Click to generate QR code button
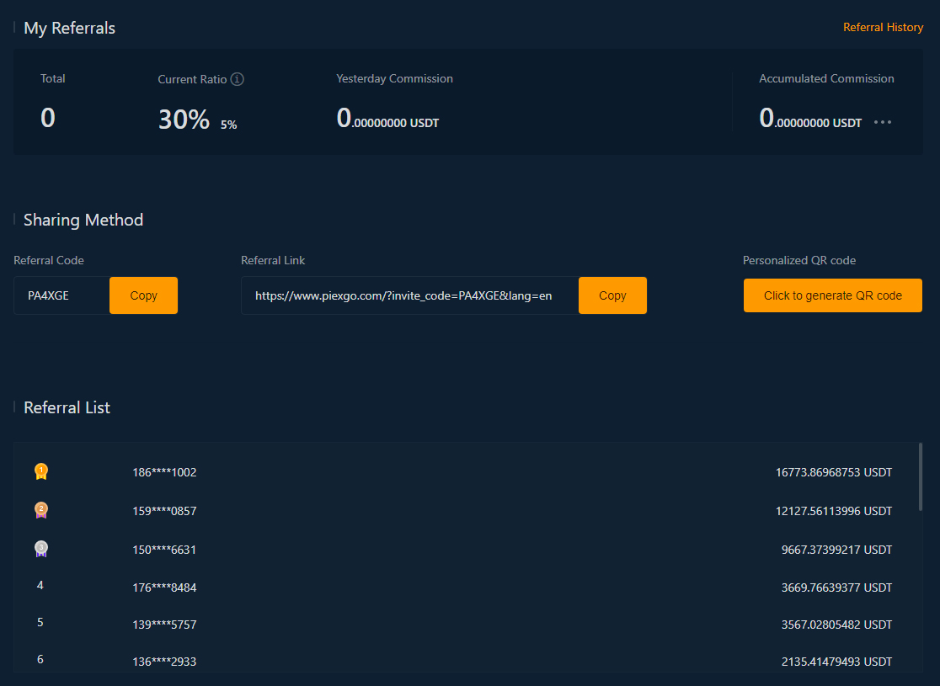Image resolution: width=940 pixels, height=686 pixels. coord(833,295)
